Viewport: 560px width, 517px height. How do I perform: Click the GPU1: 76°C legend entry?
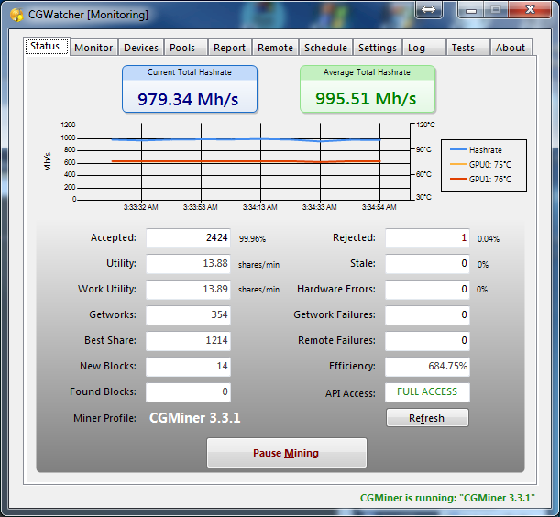coord(480,179)
